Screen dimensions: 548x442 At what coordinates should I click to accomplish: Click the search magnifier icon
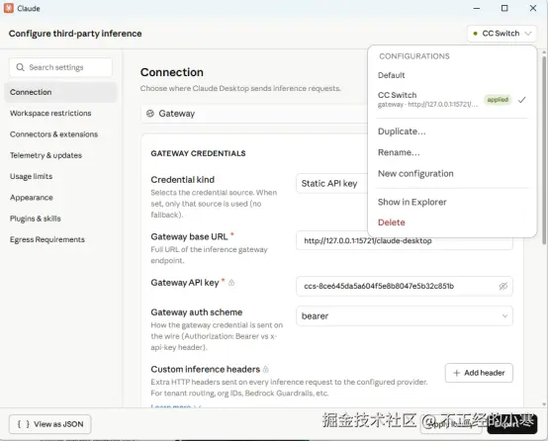pyautogui.click(x=20, y=67)
